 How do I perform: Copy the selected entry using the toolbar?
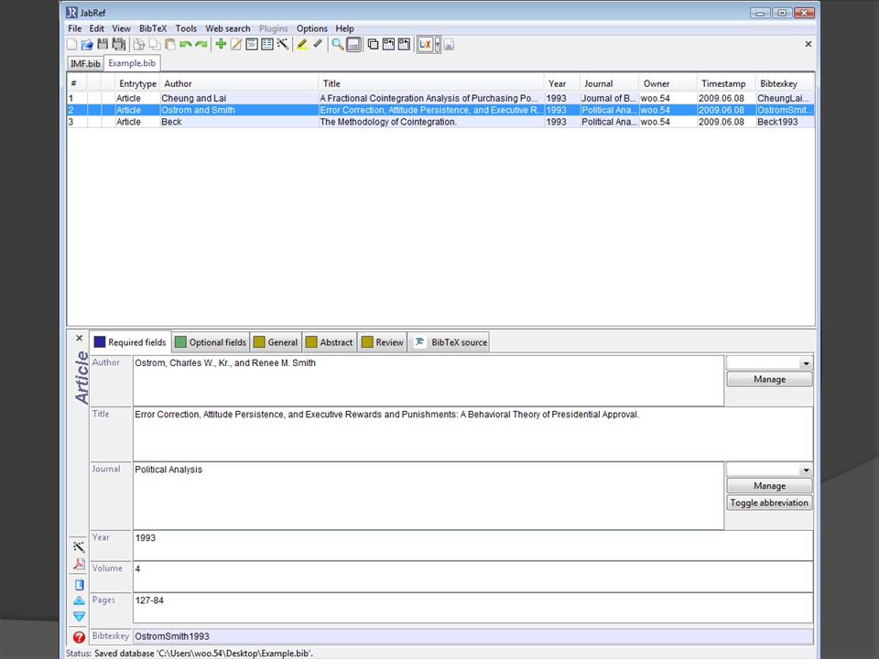click(155, 44)
